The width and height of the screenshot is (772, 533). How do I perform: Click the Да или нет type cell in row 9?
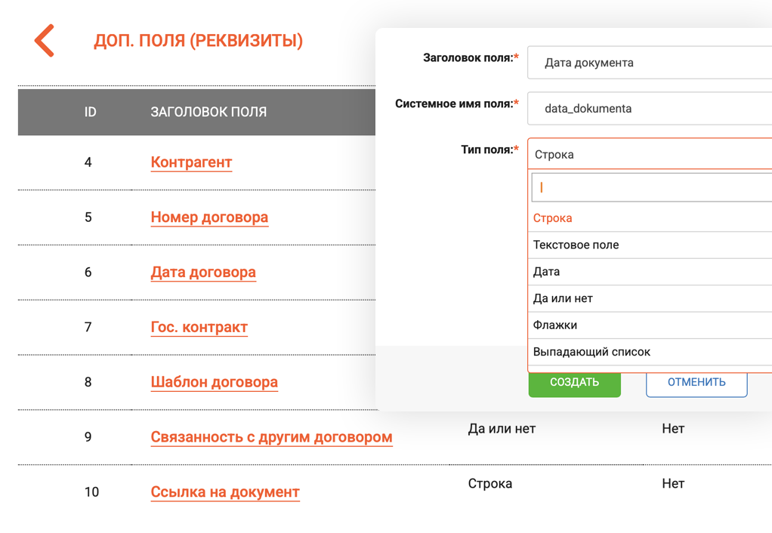click(502, 429)
